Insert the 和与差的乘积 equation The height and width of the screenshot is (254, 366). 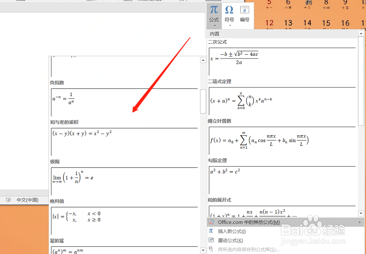(x=124, y=142)
